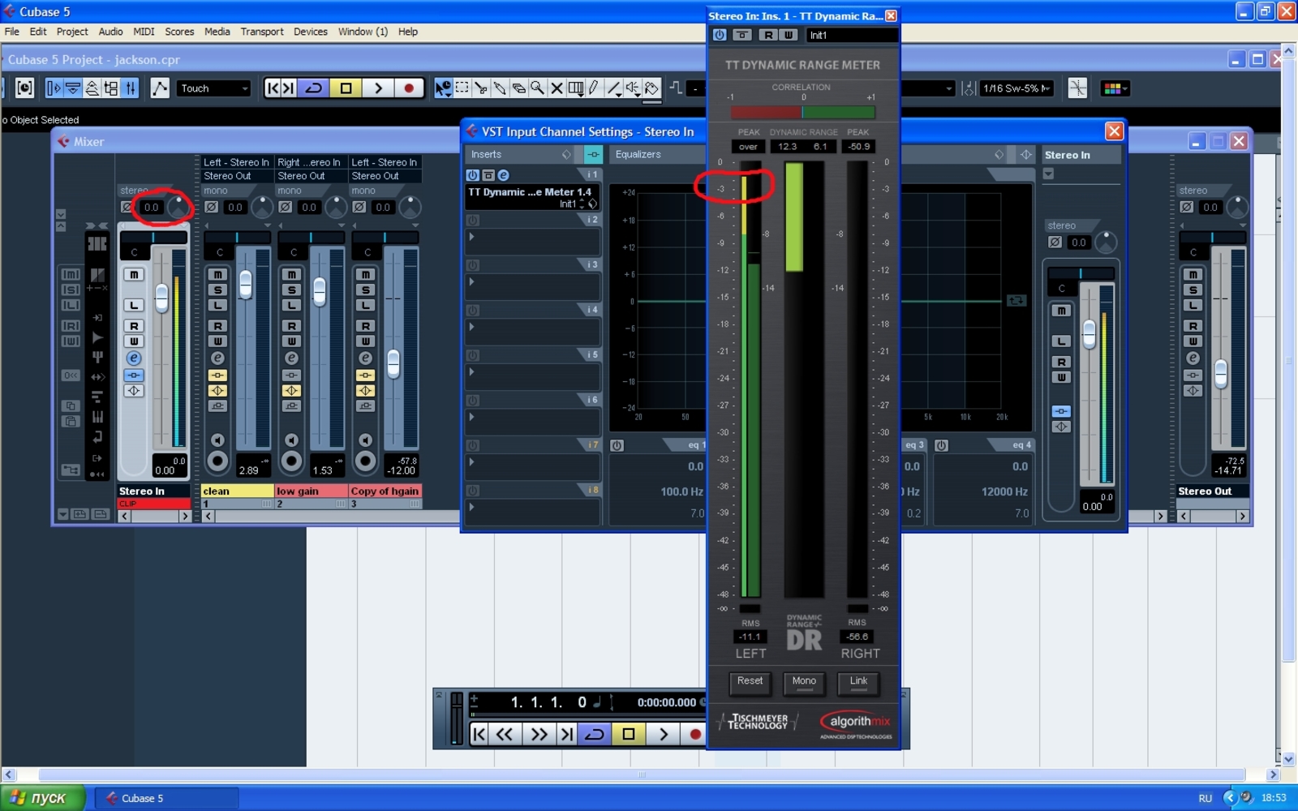
Task: Open the mixer view menu arrow, bottom-left of mixer
Action: click(62, 514)
